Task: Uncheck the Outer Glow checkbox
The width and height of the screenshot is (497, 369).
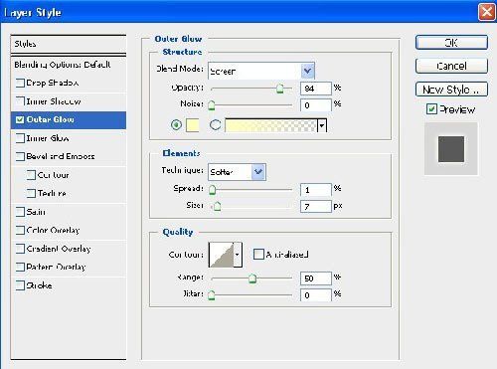Action: coord(20,119)
